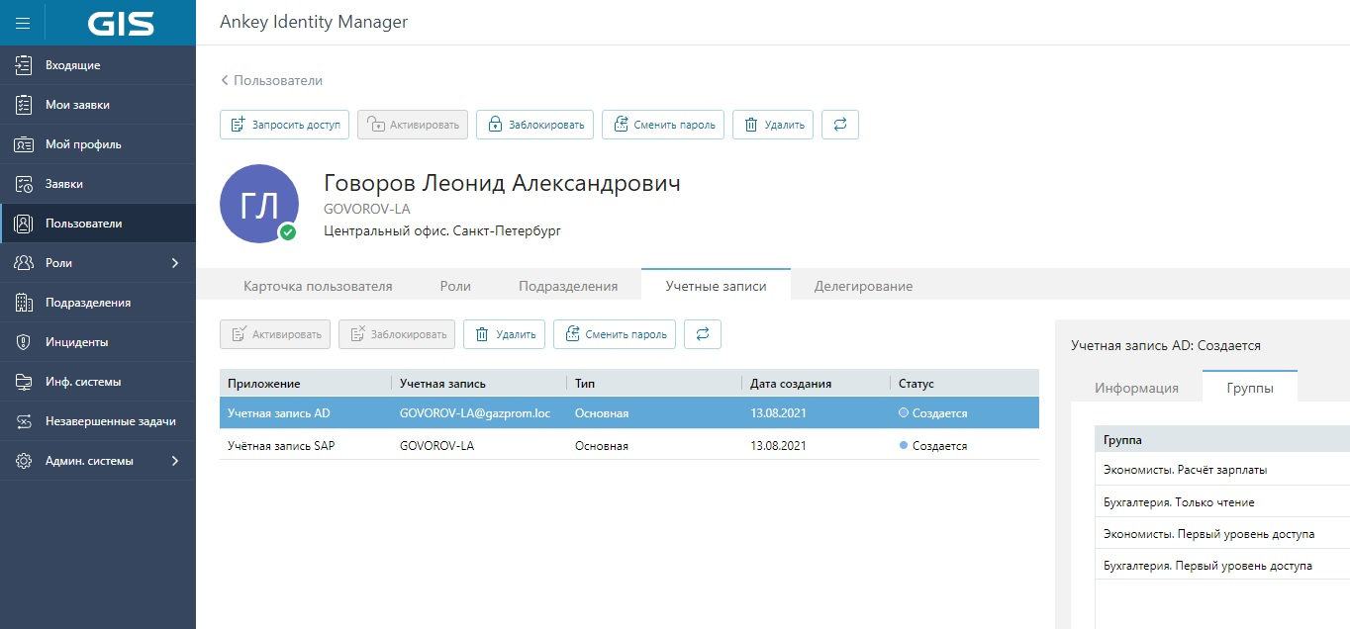Open the Информация tab
1350x629 pixels.
[x=1136, y=388]
